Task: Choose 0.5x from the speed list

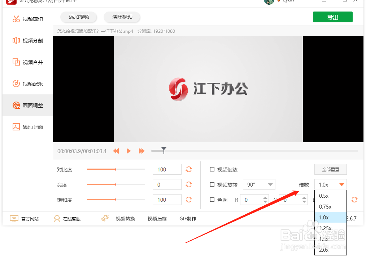Action: 331,196
